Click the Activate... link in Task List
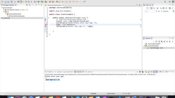This screenshot has width=175, height=98. tap(166, 11)
